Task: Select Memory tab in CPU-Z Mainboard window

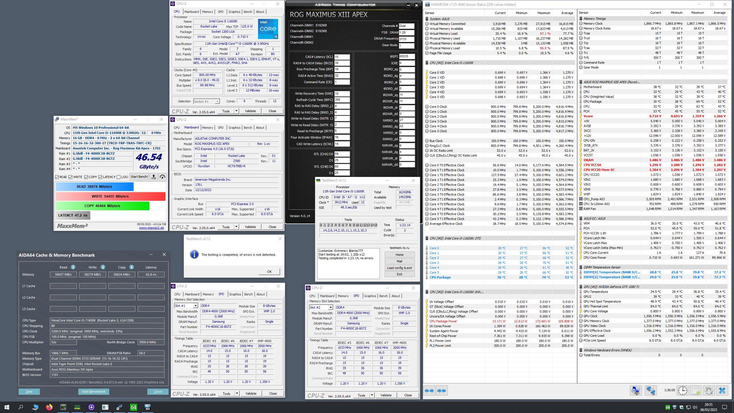Action: click(x=207, y=128)
